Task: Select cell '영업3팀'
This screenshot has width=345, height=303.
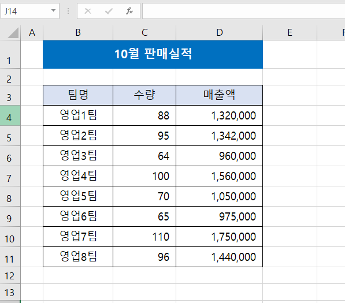Action: (78, 156)
